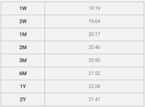The image size is (145, 107).
Task: Pick the two-year tenor label 2Y
Action: [x=23, y=99]
